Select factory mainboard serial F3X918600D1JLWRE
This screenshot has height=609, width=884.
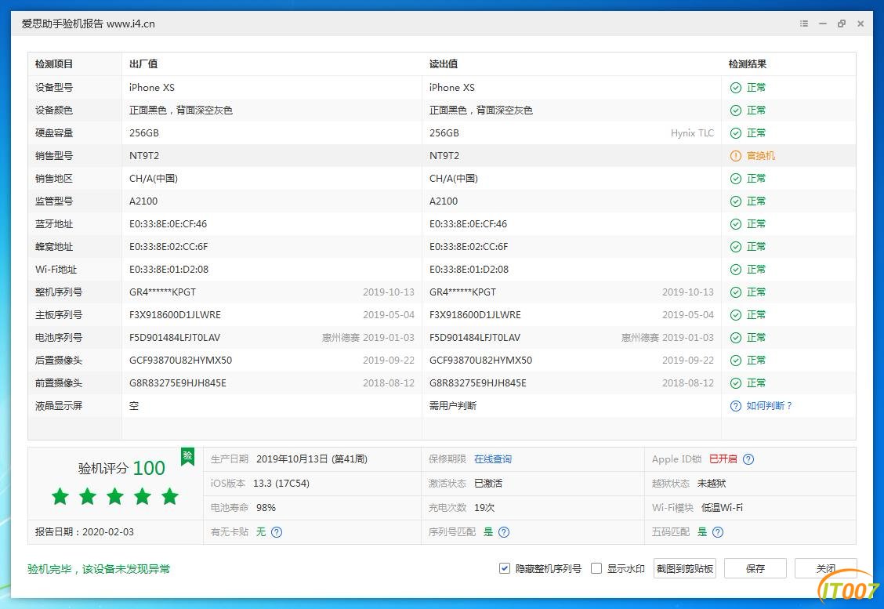pyautogui.click(x=175, y=315)
